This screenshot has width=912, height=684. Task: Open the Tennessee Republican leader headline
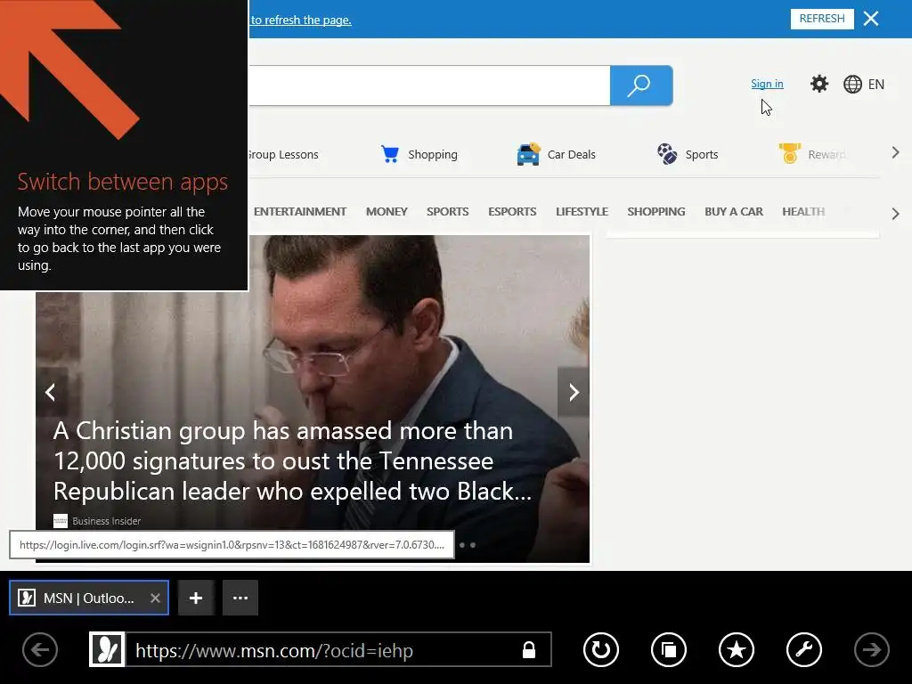point(292,461)
